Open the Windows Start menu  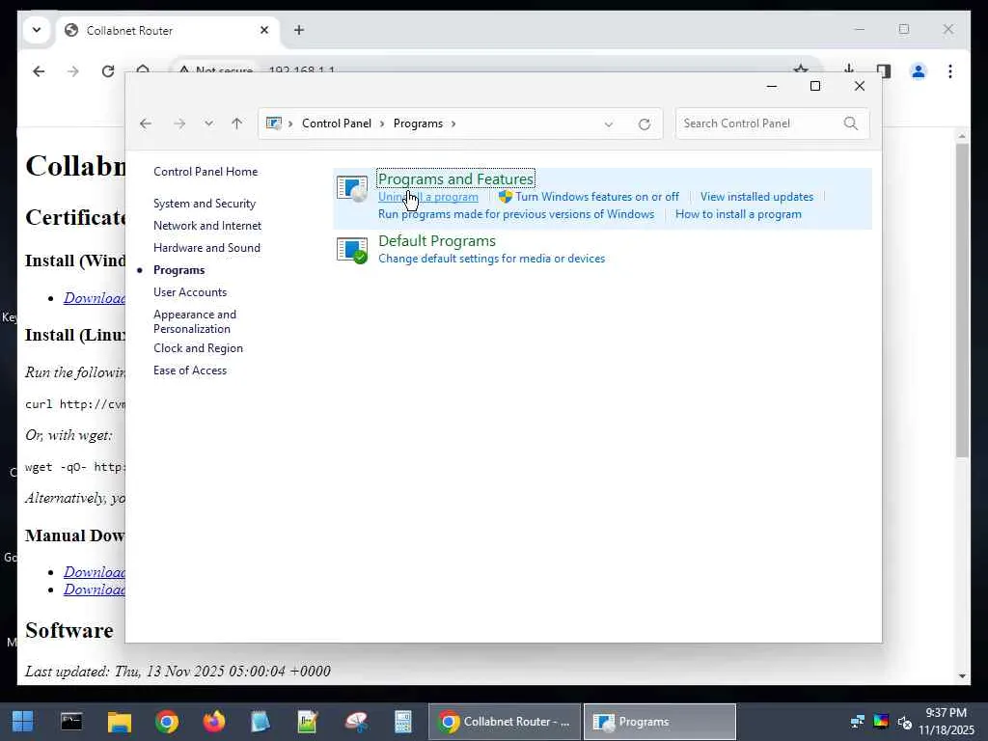click(23, 722)
